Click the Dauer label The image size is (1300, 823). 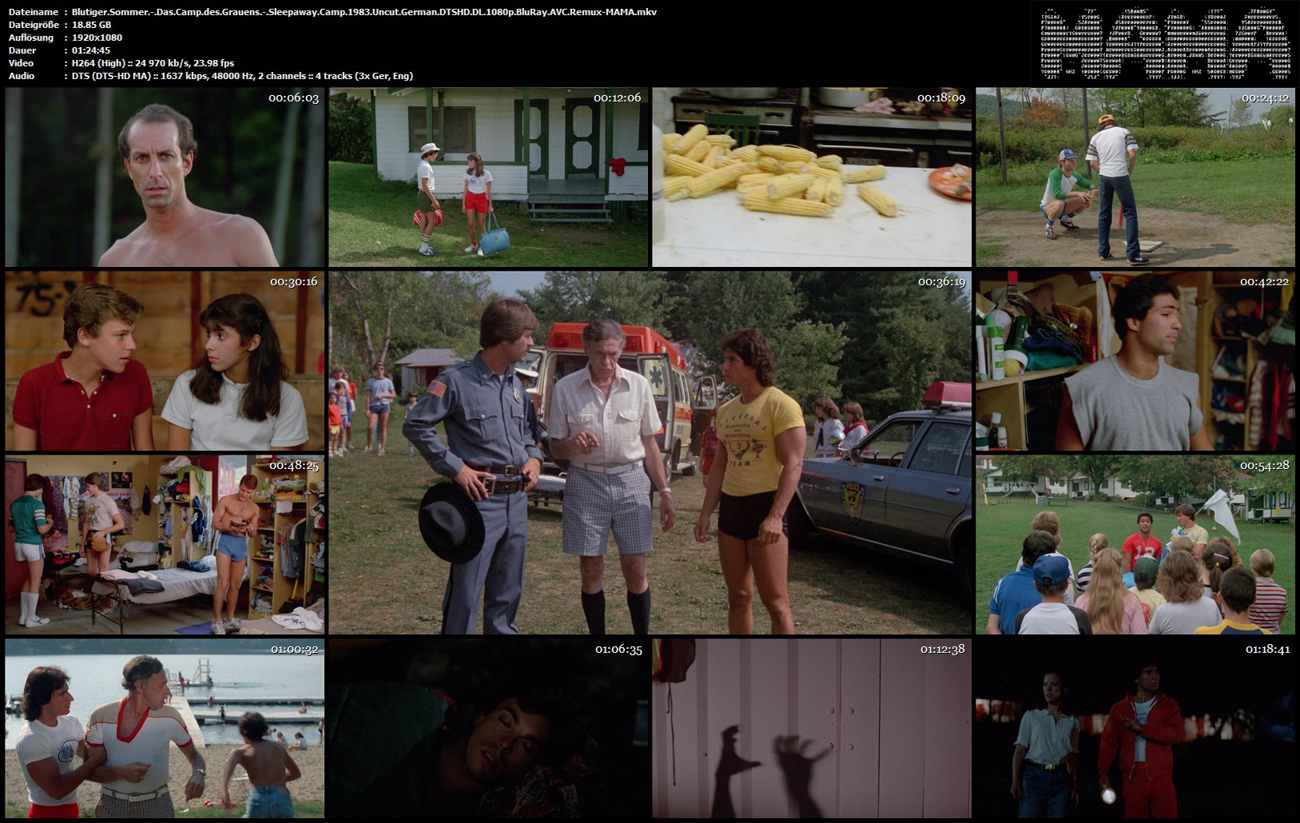point(22,50)
